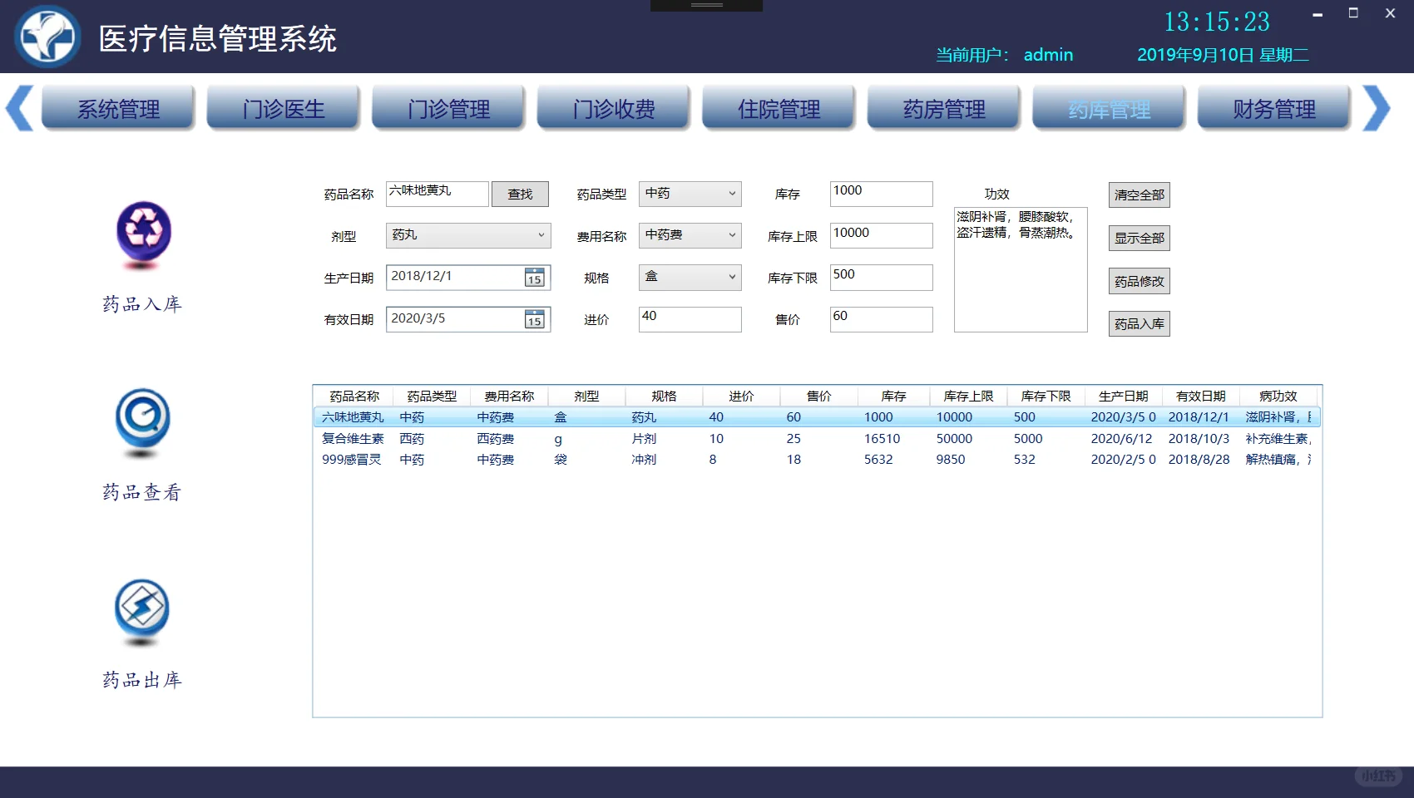Click the 查找 search button
The width and height of the screenshot is (1414, 798).
(520, 194)
